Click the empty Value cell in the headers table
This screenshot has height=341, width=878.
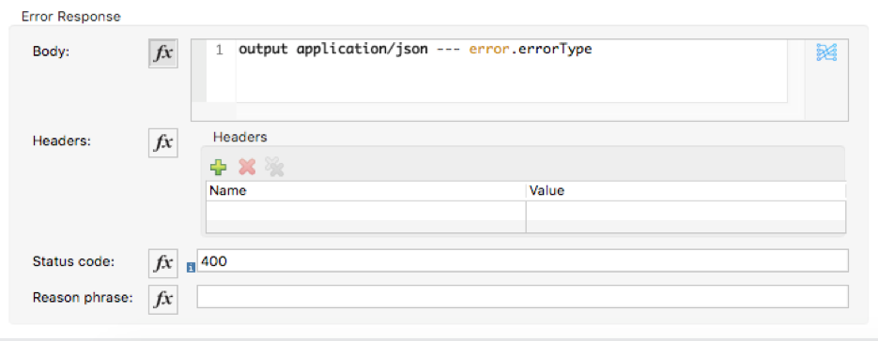(685, 210)
